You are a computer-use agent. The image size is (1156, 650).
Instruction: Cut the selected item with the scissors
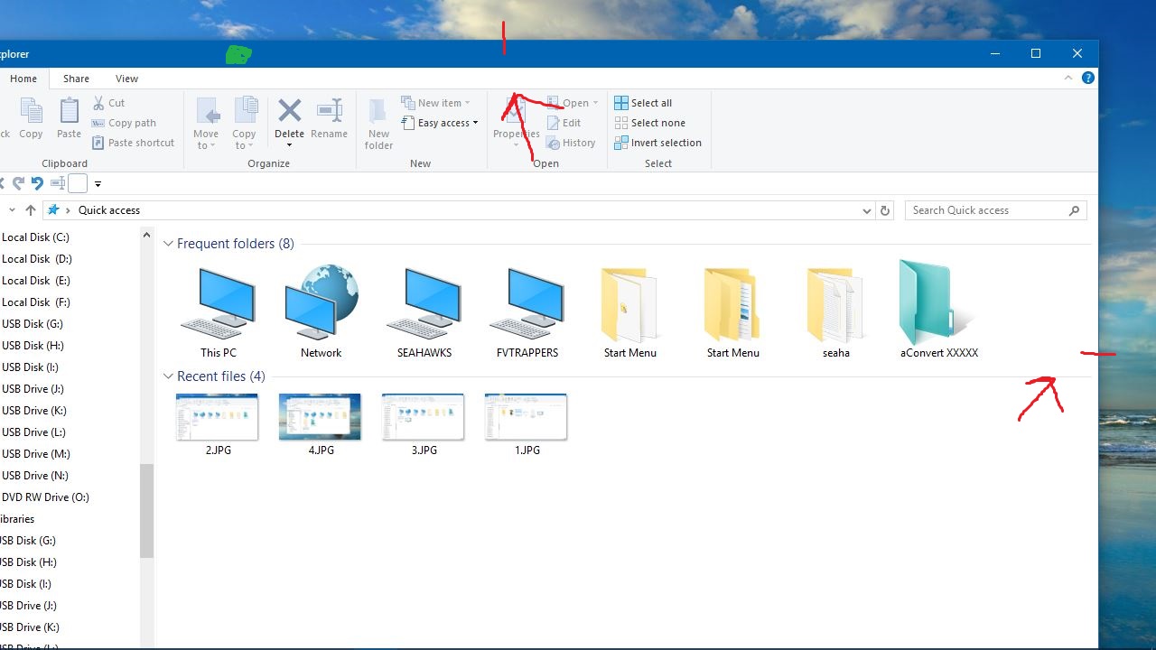pos(108,103)
